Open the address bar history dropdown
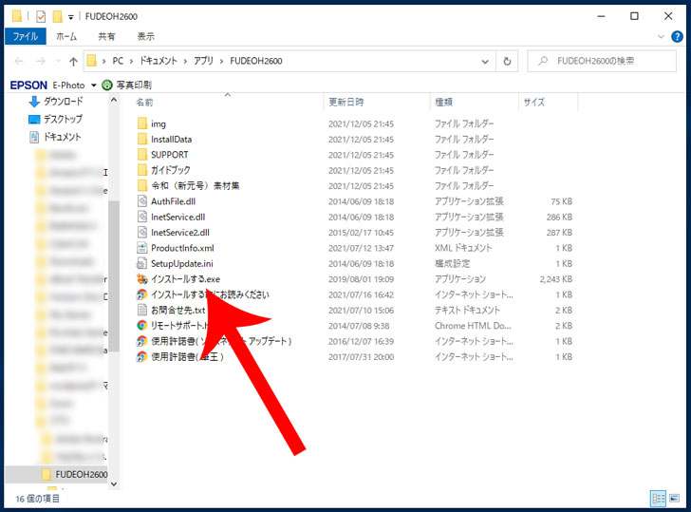The height and width of the screenshot is (512, 691). (485, 62)
